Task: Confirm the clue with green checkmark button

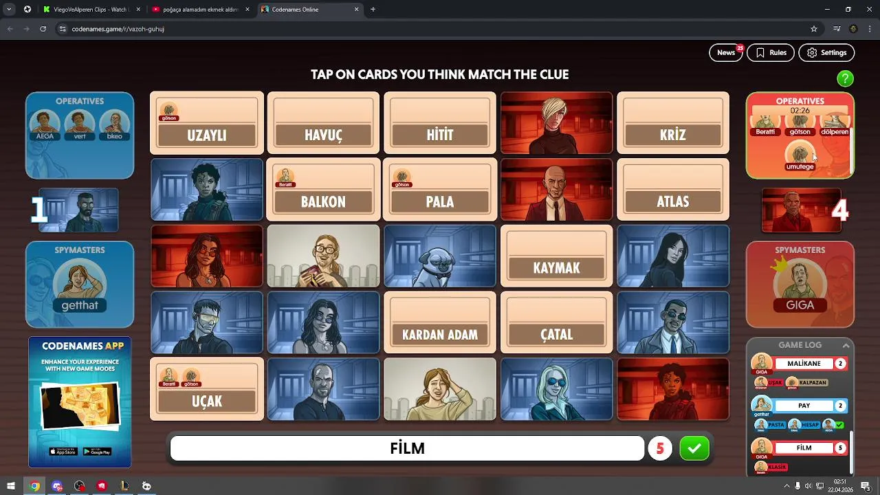Action: click(x=694, y=449)
